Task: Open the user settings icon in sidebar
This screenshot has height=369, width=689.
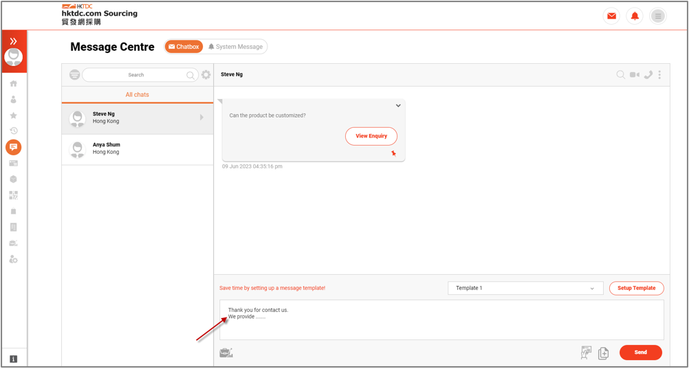Action: coord(14,259)
